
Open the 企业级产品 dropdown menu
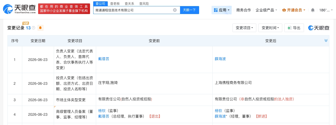(x=266, y=10)
